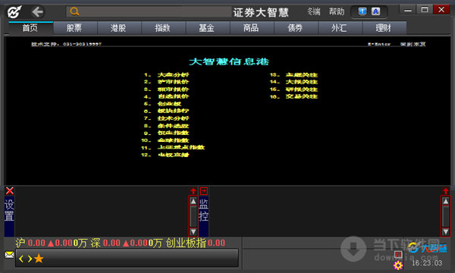
Task: Open the 基金 tab
Action: pos(206,28)
